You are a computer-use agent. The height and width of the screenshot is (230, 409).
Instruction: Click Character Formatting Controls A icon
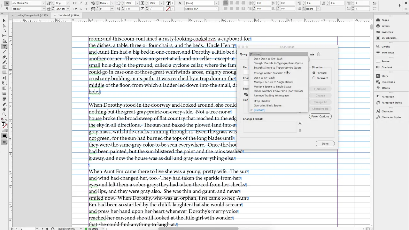click(7, 3)
